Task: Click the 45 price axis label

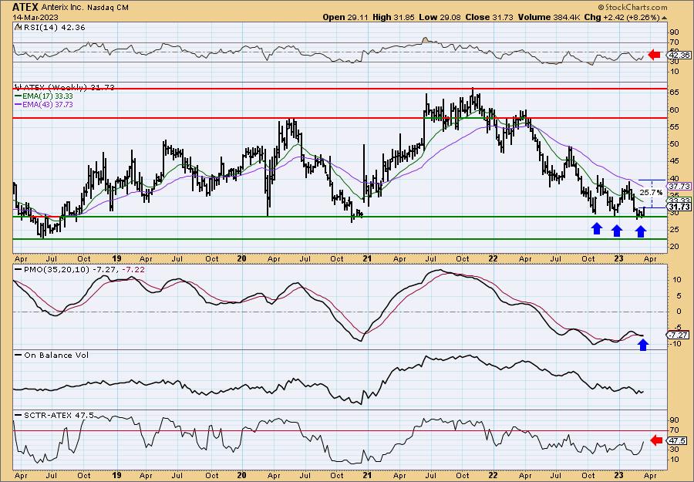Action: [x=674, y=161]
